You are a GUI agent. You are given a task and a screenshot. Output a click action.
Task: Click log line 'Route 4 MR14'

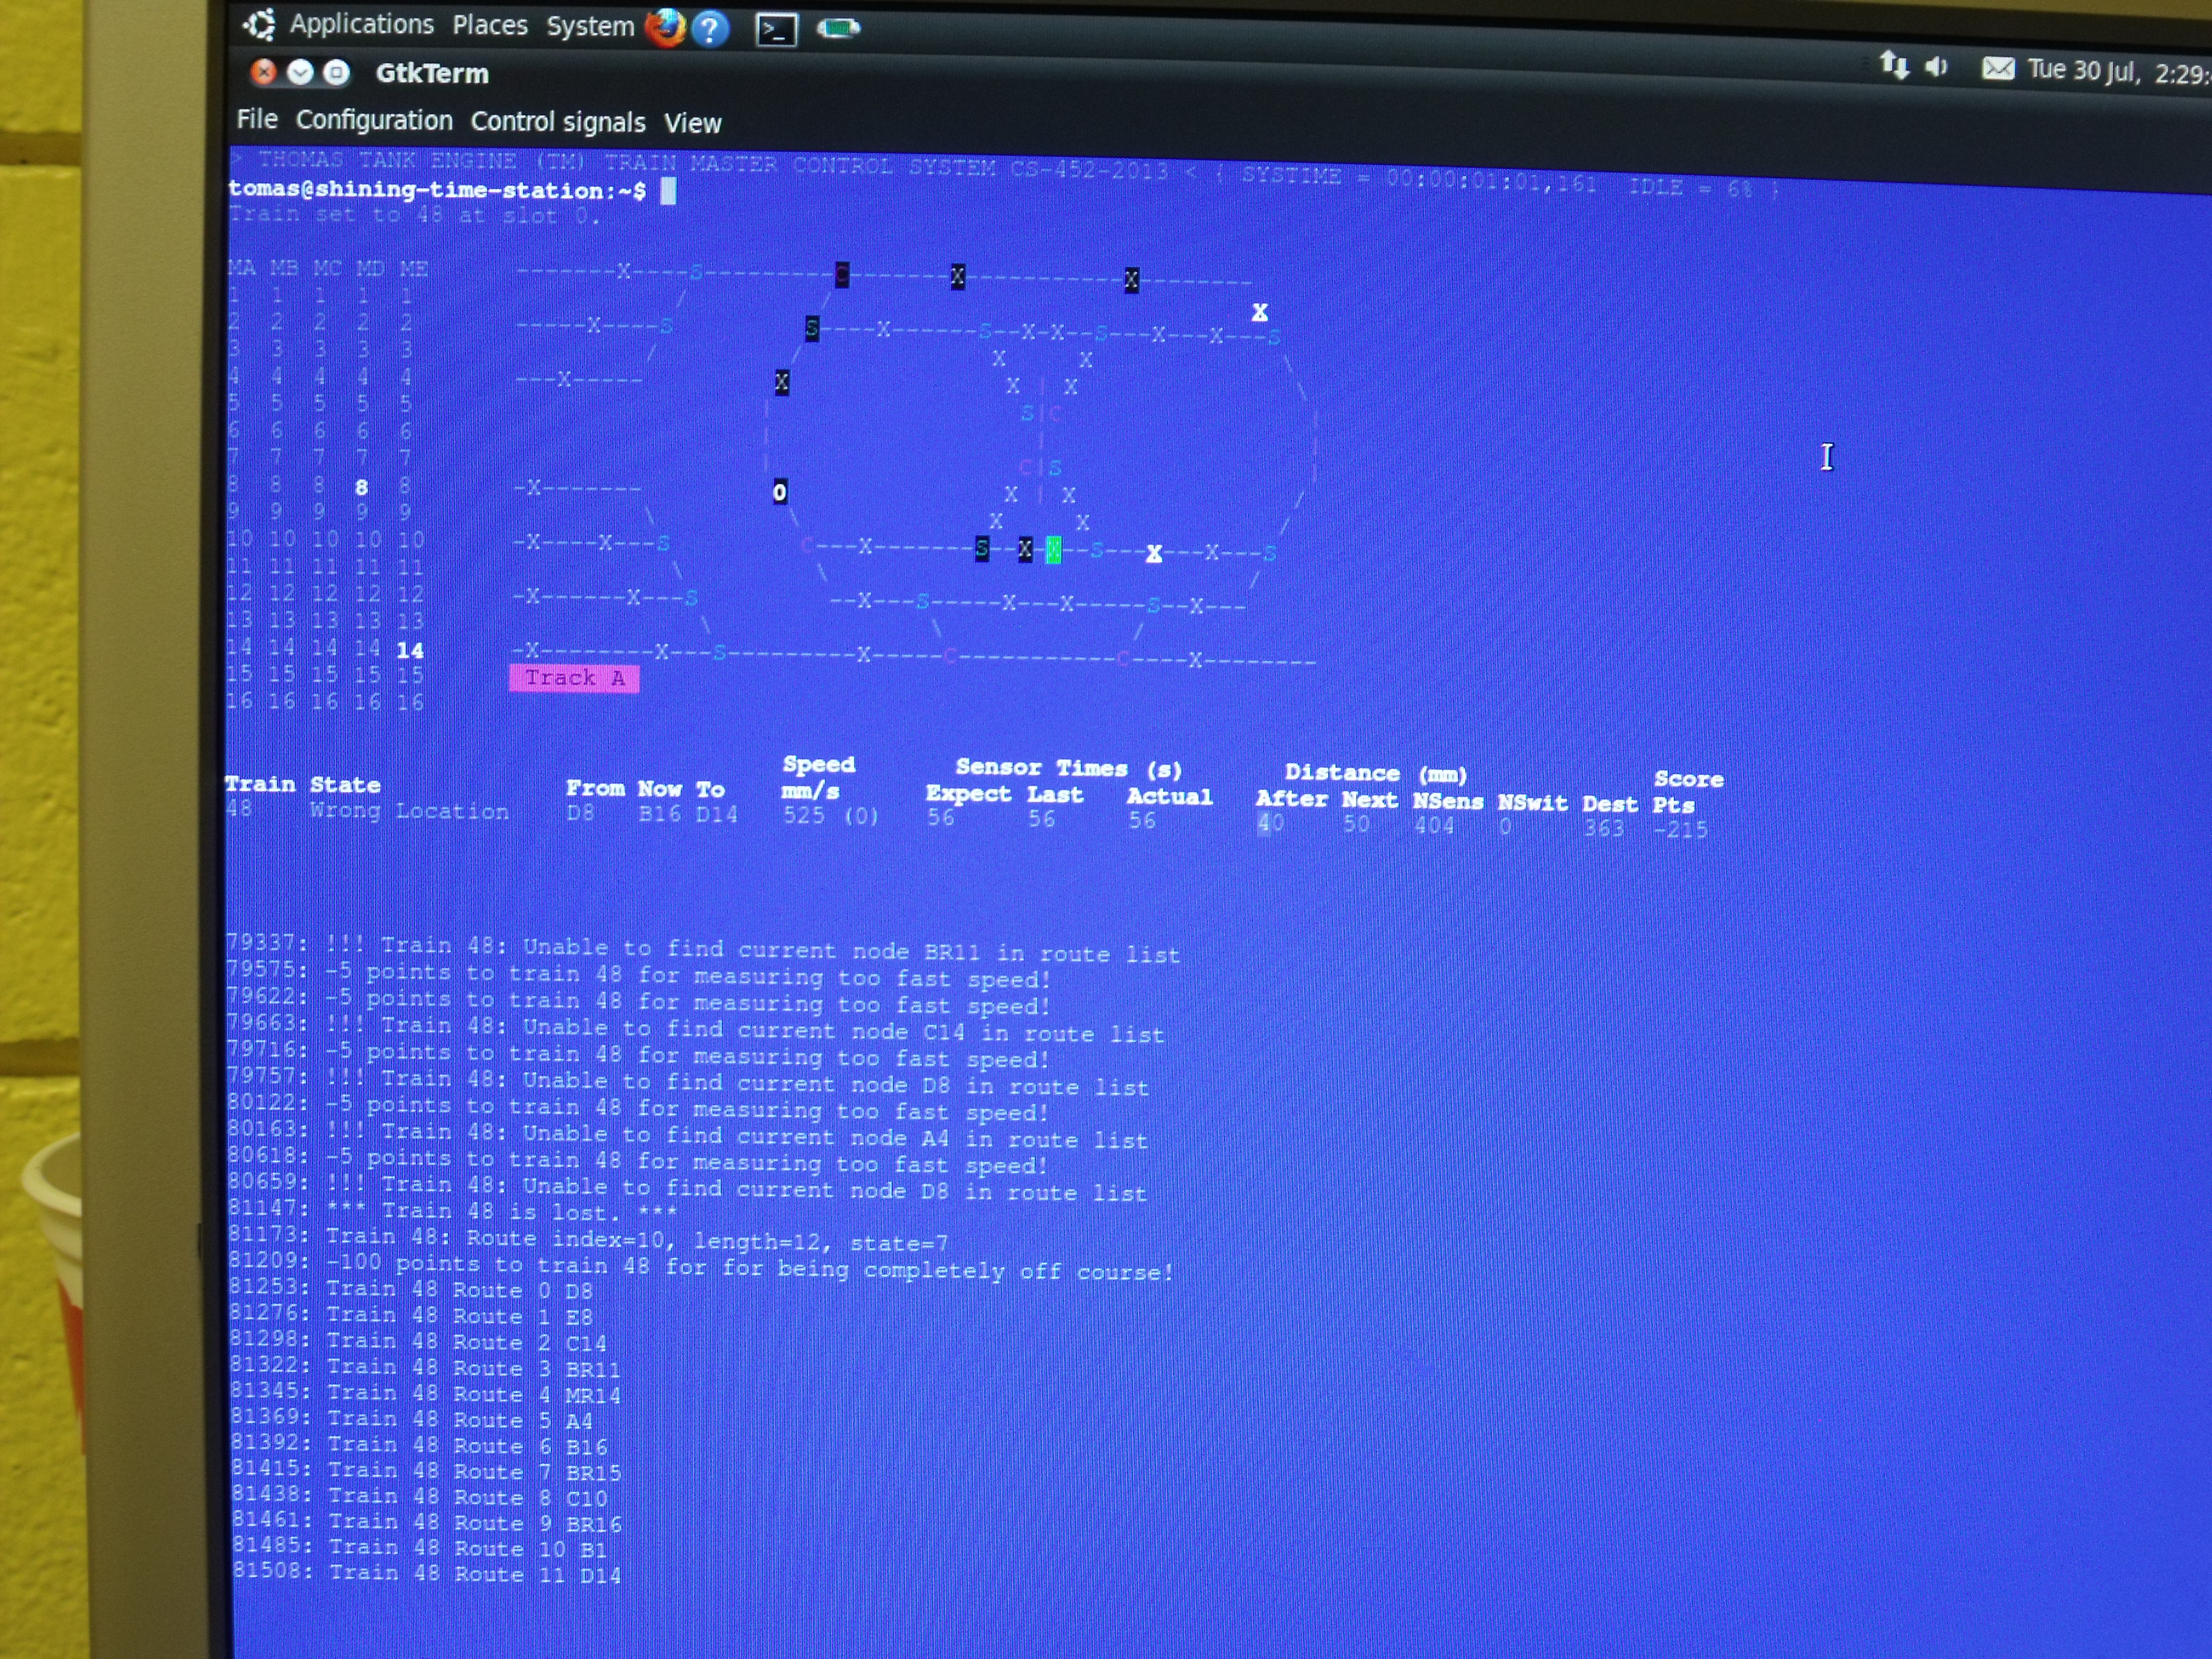[425, 1394]
